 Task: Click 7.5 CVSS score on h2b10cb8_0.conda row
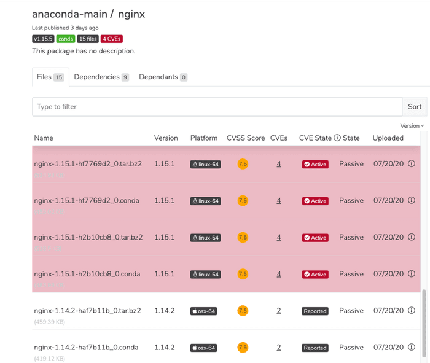243,274
